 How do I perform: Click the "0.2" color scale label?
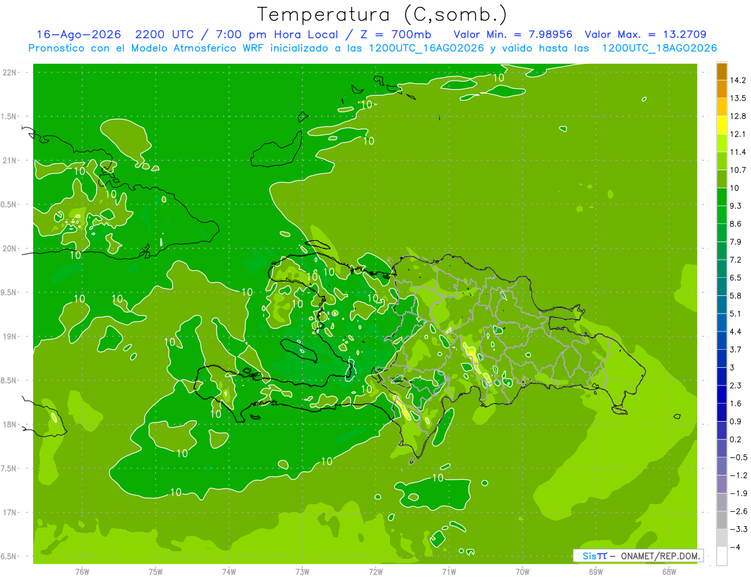[737, 439]
